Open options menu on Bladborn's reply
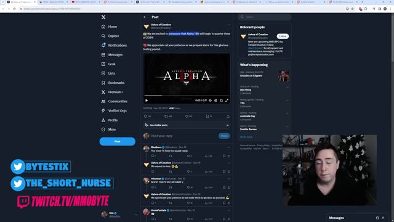 (x=228, y=147)
